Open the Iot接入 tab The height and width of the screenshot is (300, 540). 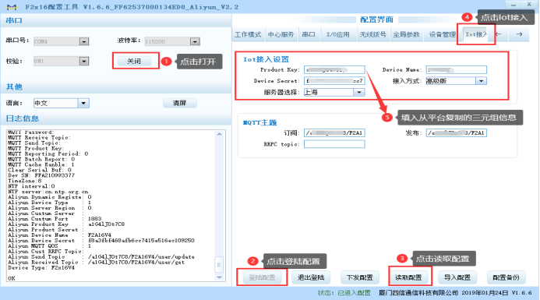tap(476, 34)
